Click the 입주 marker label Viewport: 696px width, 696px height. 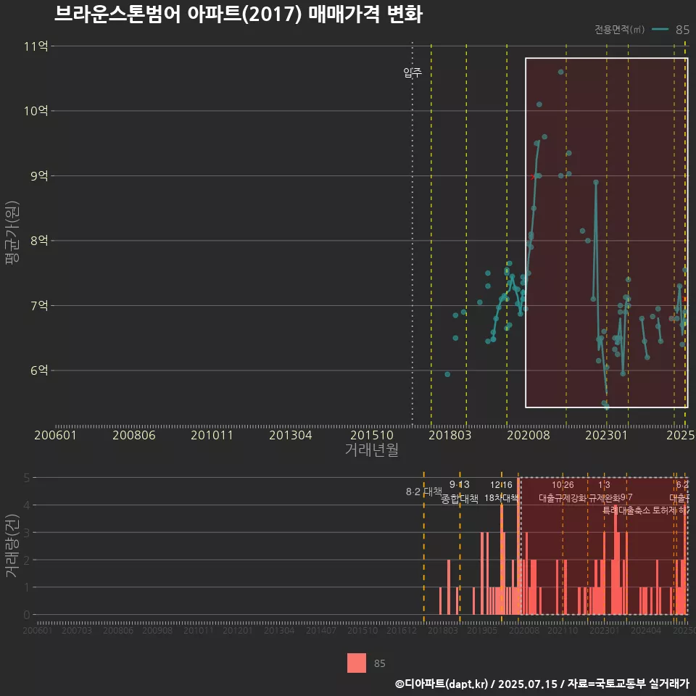click(x=413, y=72)
